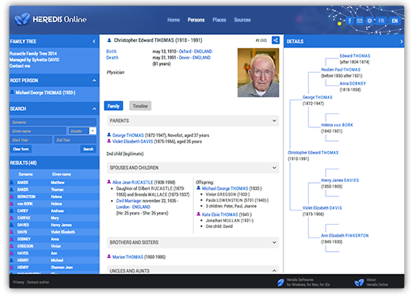
Task: Click the share icon beside Christopher's name
Action: click(275, 40)
